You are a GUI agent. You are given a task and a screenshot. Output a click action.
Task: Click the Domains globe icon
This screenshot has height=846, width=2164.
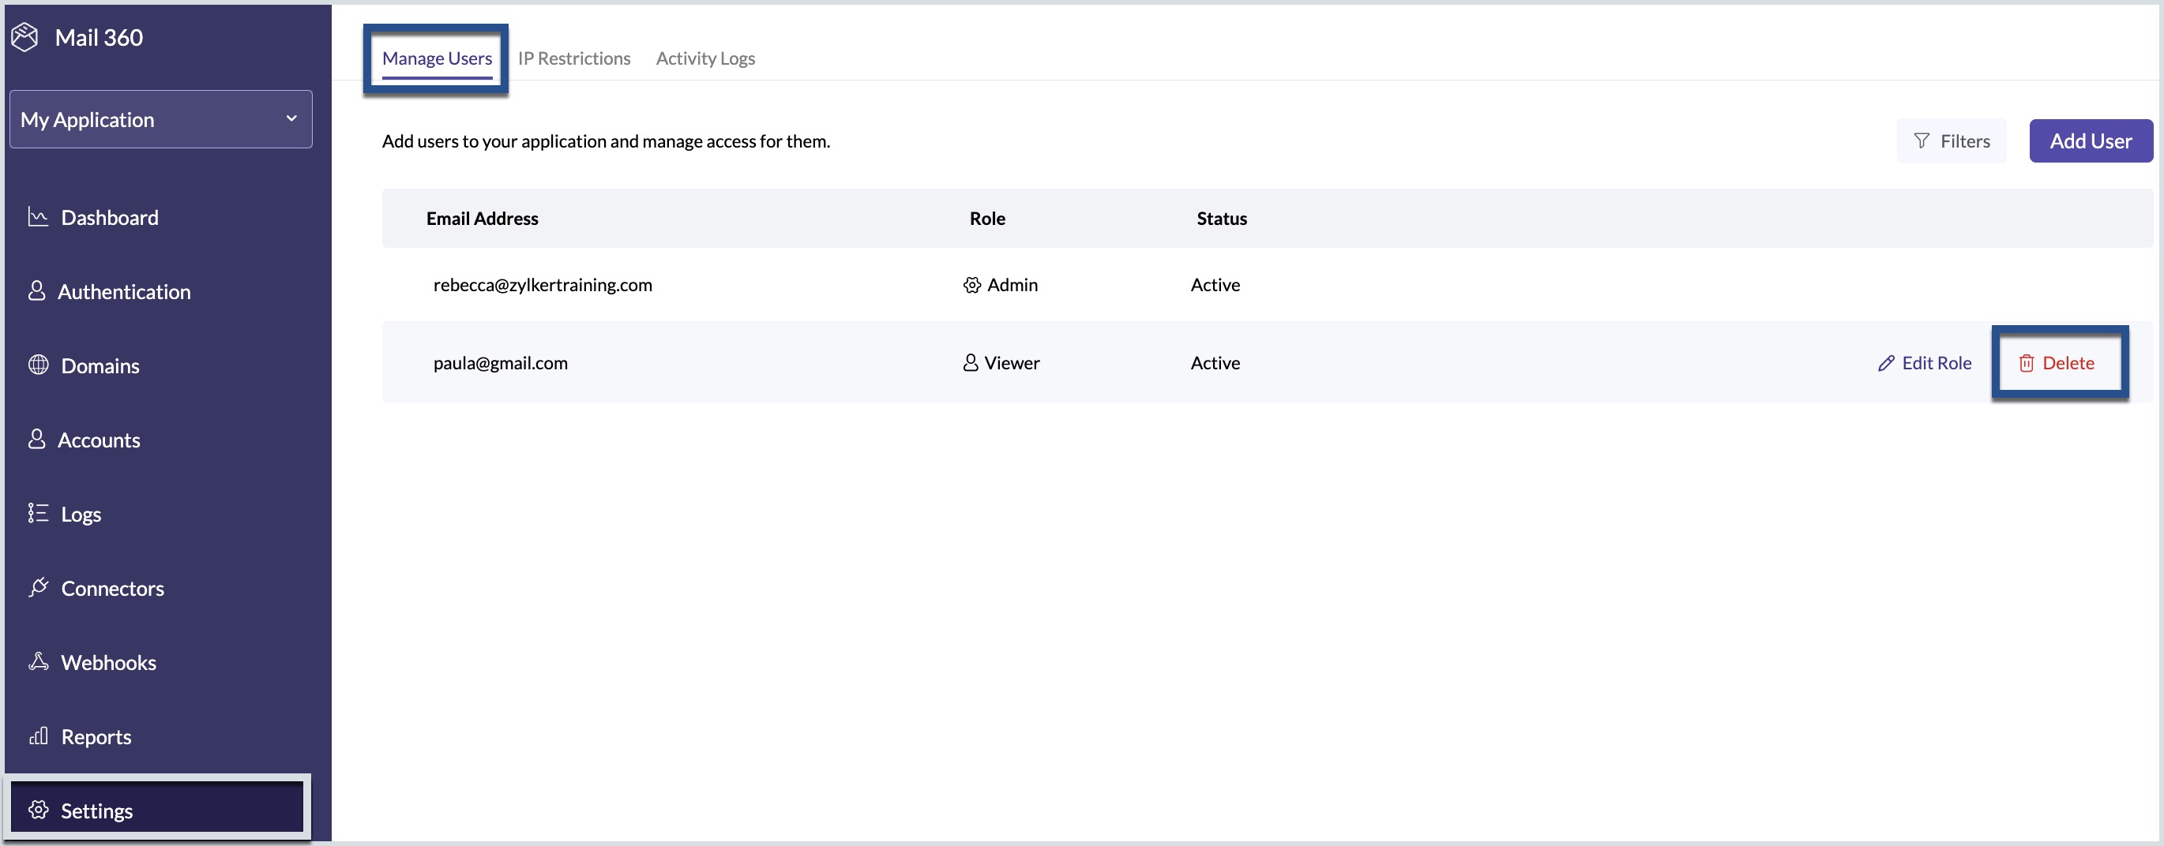click(x=38, y=365)
